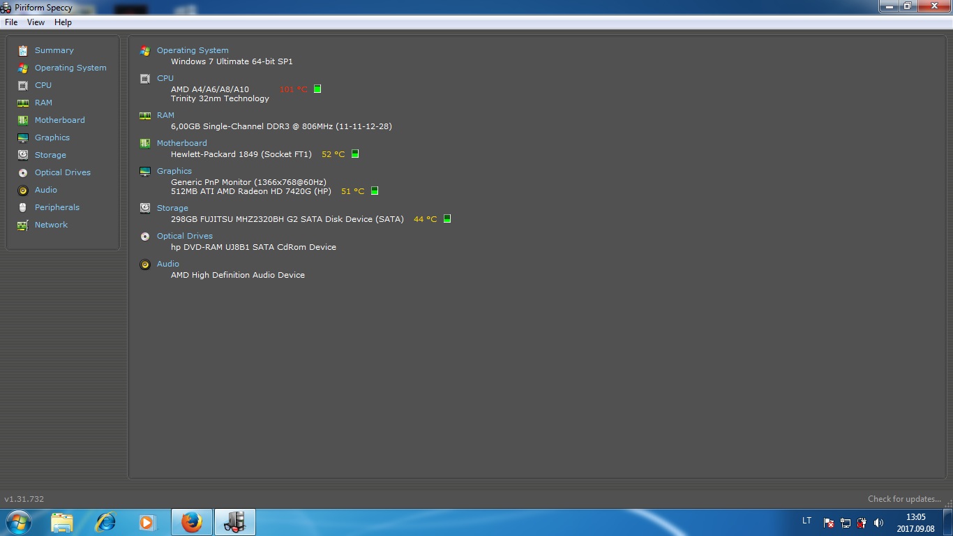953x536 pixels.
Task: Click the 6,00GB Single-Channel DDR3 text
Action: coord(281,126)
